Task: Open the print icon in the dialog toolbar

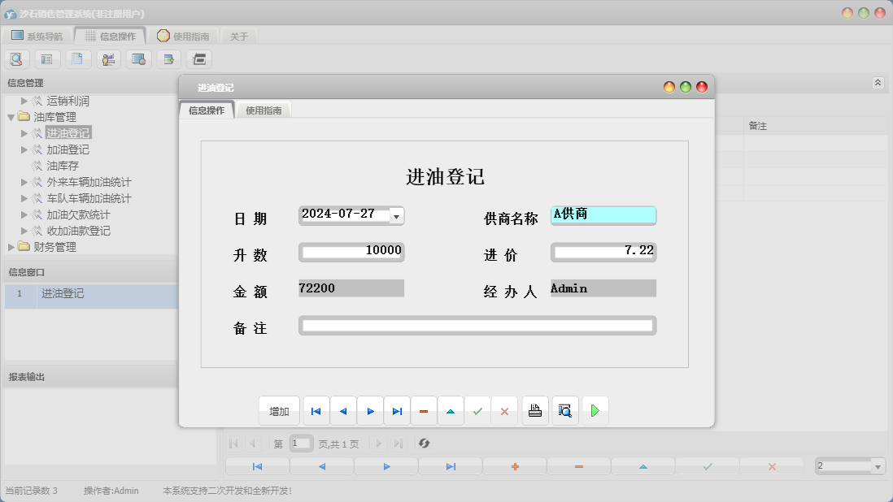Action: pyautogui.click(x=535, y=410)
